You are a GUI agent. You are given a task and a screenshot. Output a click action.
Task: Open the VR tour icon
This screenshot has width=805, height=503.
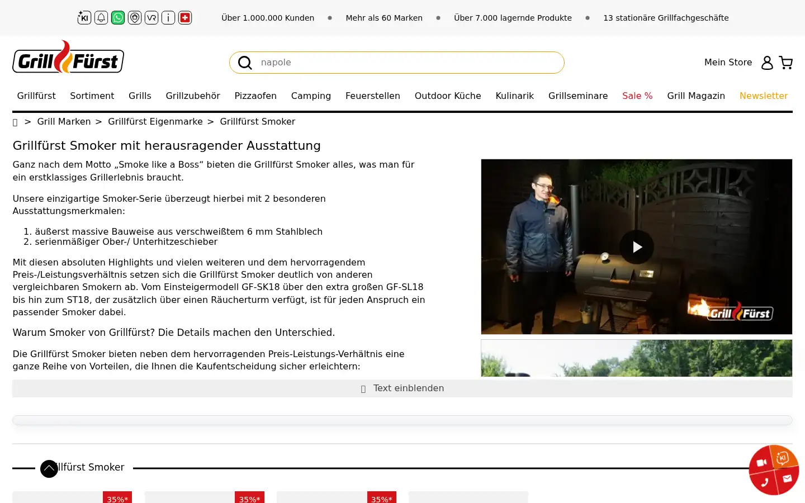pos(151,18)
